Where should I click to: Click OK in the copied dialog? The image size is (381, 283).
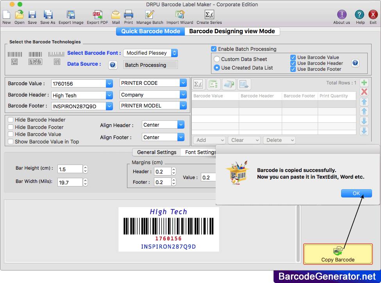point(356,193)
